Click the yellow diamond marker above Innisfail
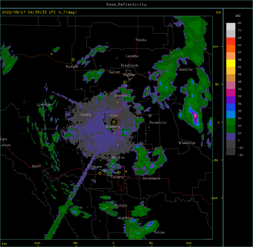 [125, 82]
